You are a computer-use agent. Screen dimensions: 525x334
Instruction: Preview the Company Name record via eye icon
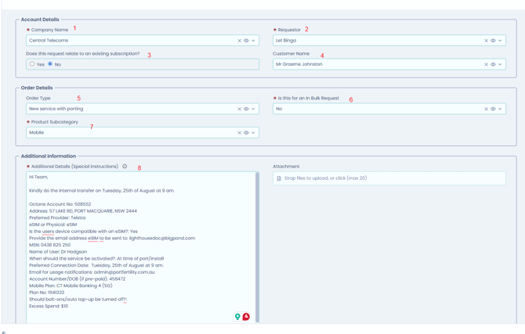pyautogui.click(x=246, y=41)
